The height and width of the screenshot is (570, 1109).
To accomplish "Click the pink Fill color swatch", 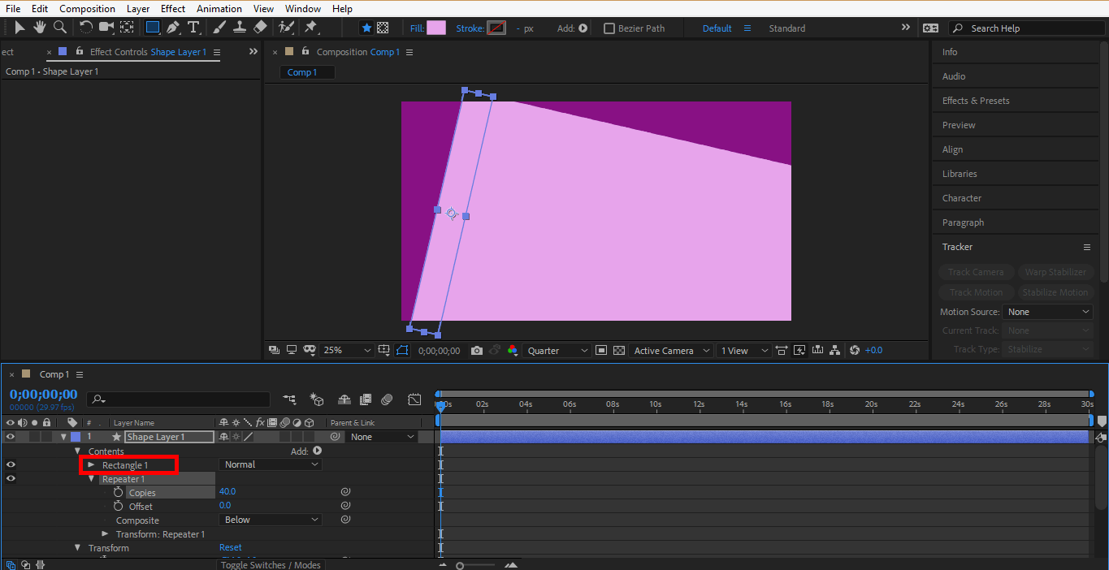I will click(x=436, y=28).
